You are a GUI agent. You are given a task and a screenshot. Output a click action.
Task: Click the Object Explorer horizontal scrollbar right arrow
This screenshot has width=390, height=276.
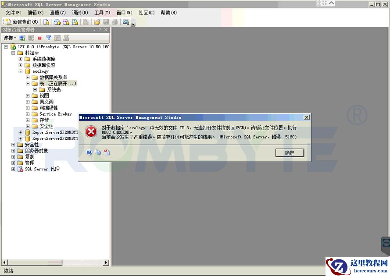tap(106, 262)
